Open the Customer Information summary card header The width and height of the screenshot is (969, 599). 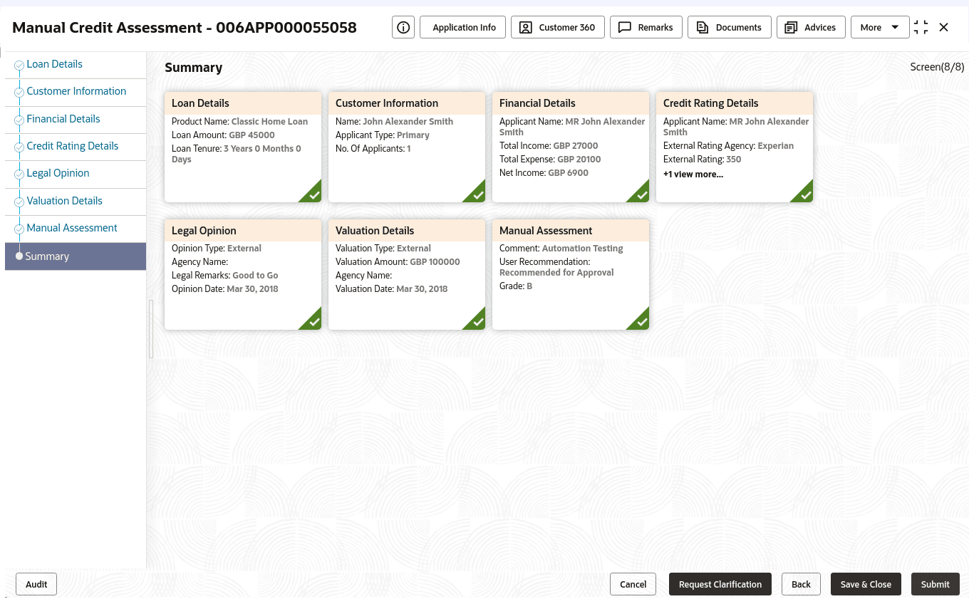(407, 103)
